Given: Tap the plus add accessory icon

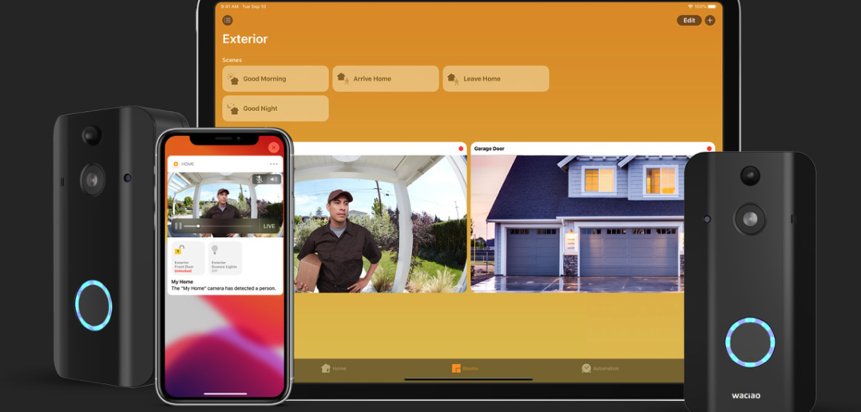Looking at the screenshot, I should coord(710,20).
